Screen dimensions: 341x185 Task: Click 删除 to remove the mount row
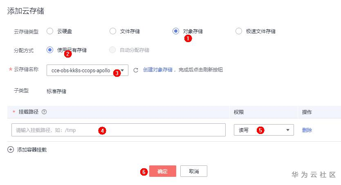tap(307, 130)
